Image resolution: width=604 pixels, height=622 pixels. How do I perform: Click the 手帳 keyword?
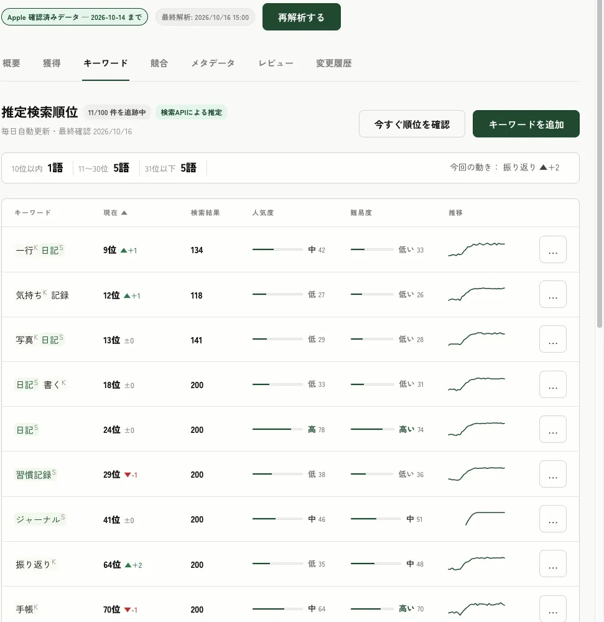[27, 608]
